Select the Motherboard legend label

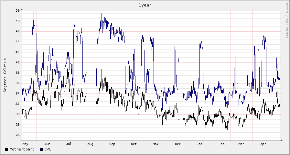click(x=22, y=149)
